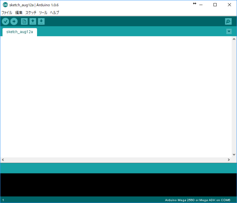Open the ファイル menu
This screenshot has width=237, height=203.
coord(7,13)
